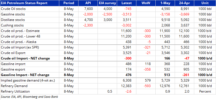Click the 'Distillate stocks' row label
This screenshot has width=216, height=100.
pyautogui.click(x=13, y=20)
